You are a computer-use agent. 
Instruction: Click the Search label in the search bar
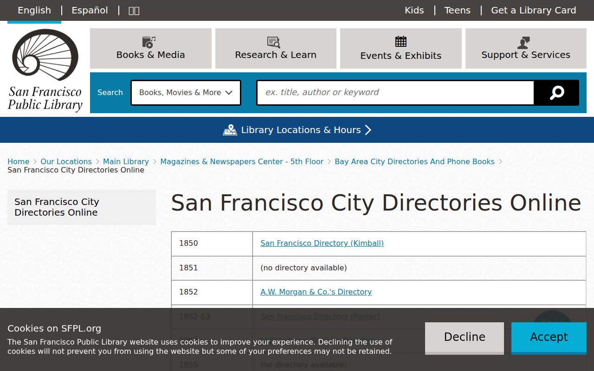110,92
